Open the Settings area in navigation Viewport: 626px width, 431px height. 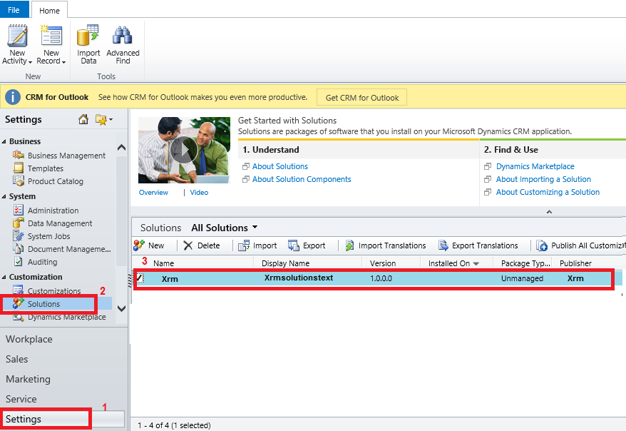coord(23,419)
